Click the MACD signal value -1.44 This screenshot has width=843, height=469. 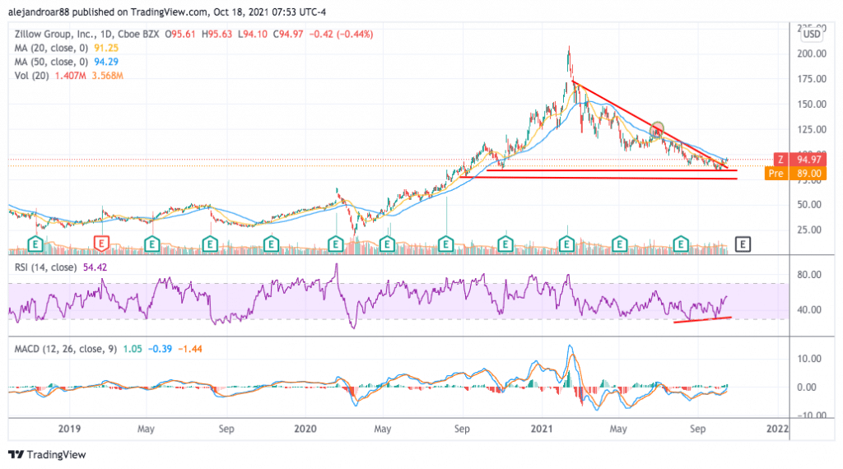tap(190, 349)
